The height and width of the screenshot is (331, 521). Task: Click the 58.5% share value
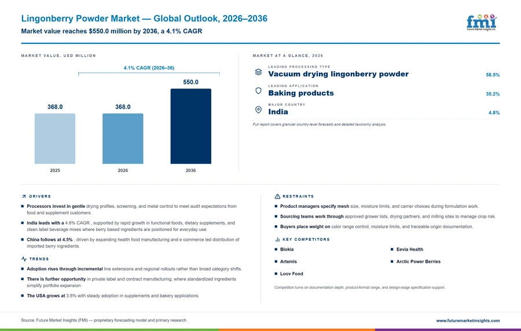tap(493, 75)
